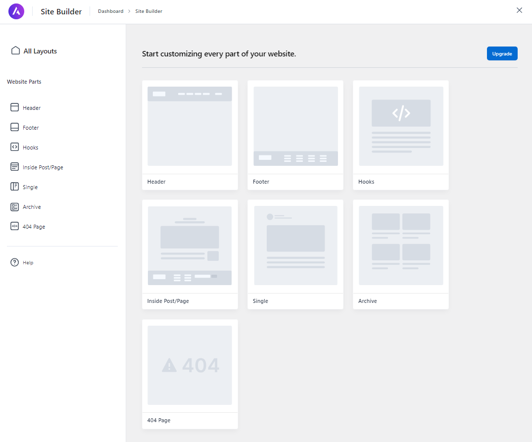Click the Astra logo in the top bar
The image size is (532, 442).
[16, 11]
